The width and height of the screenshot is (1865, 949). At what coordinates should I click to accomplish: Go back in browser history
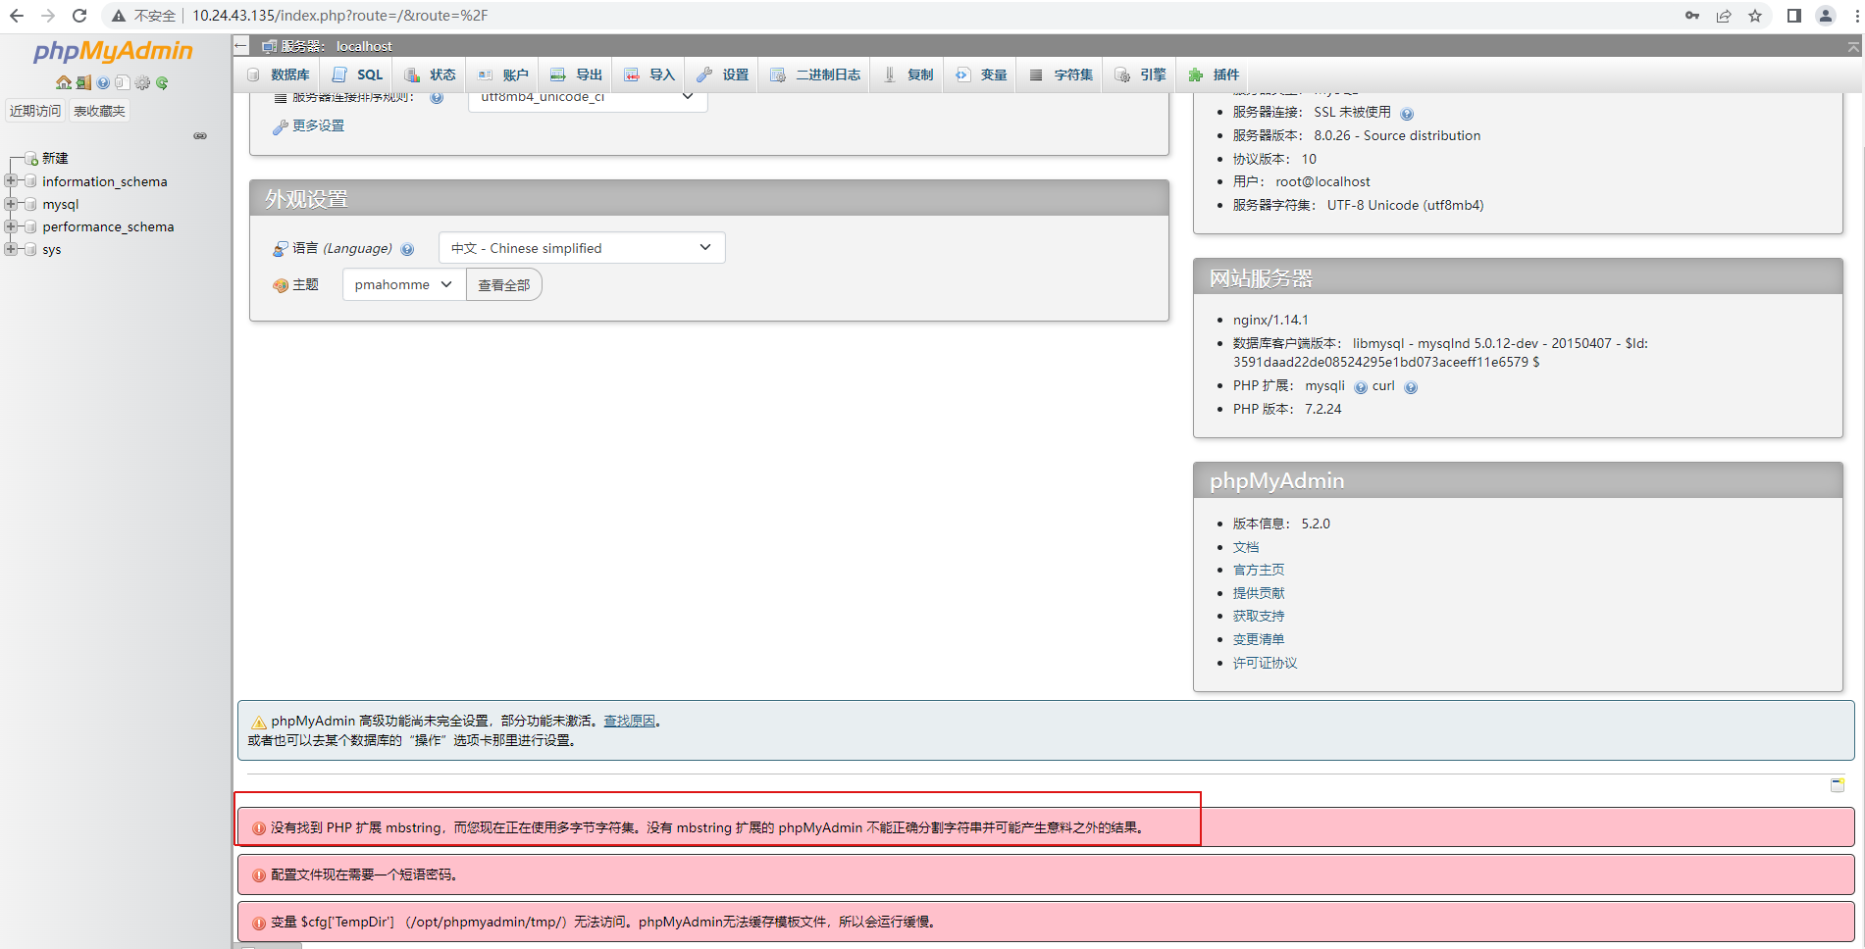17,16
